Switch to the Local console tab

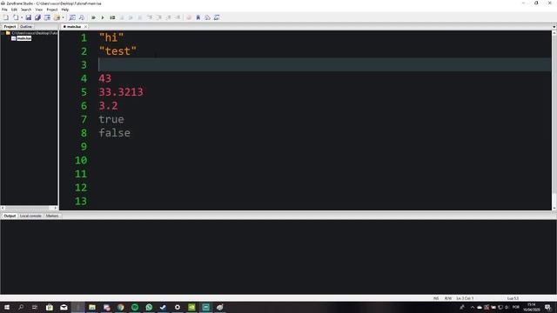click(30, 216)
